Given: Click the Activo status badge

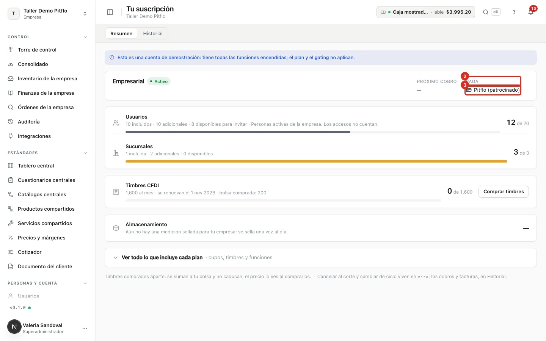Looking at the screenshot, I should (x=159, y=81).
